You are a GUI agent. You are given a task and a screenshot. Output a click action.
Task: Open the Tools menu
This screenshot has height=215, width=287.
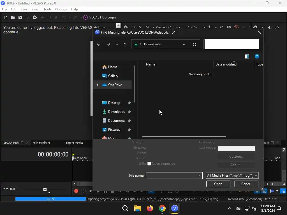pyautogui.click(x=47, y=9)
